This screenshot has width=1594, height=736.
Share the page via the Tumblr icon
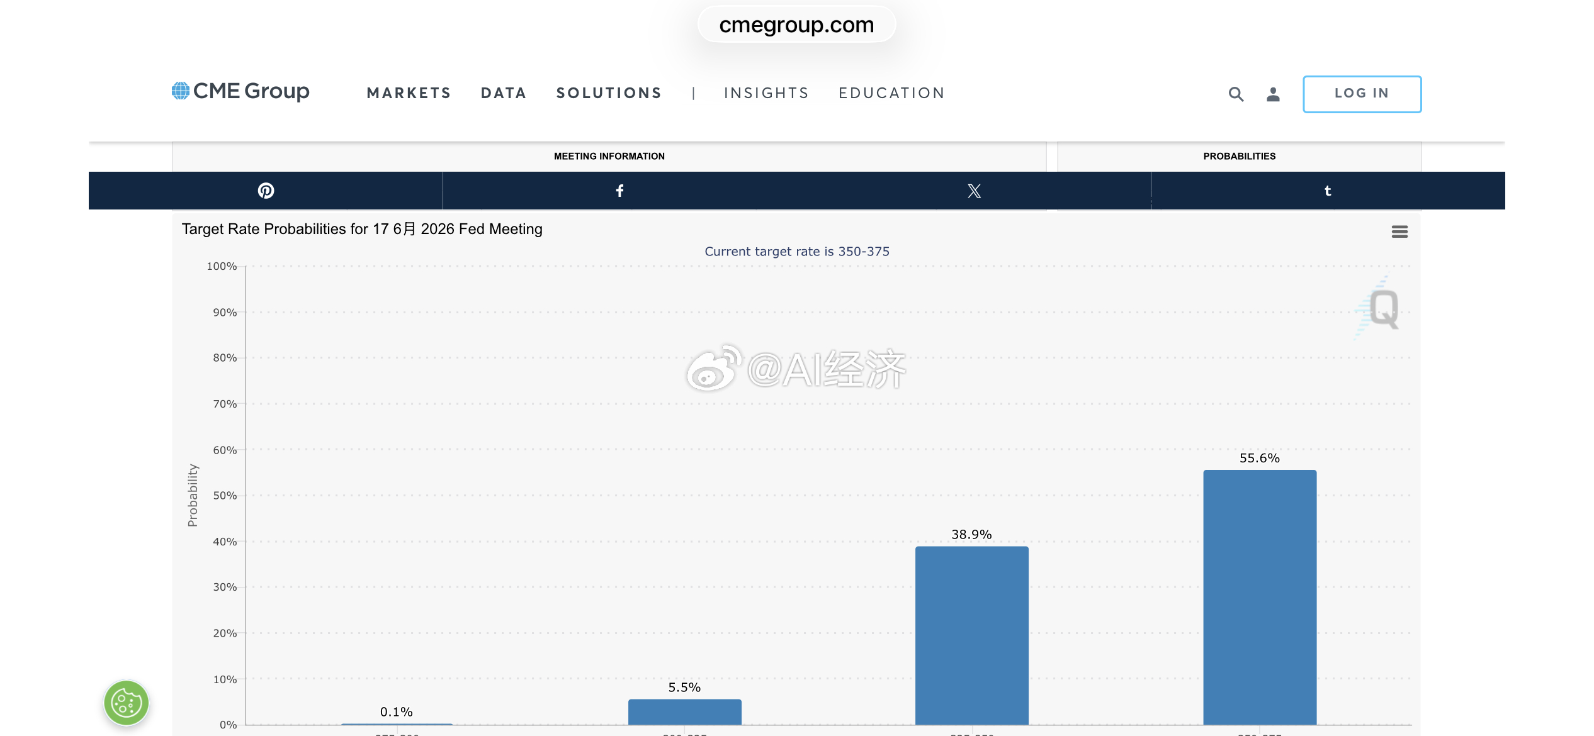[1328, 191]
